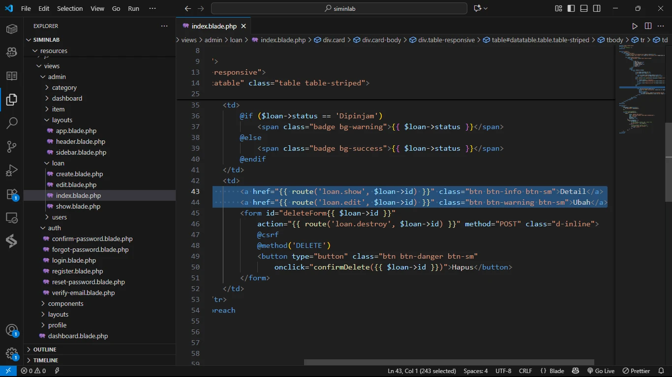
Task: Close the index.blade.php editor tab
Action: (x=244, y=26)
